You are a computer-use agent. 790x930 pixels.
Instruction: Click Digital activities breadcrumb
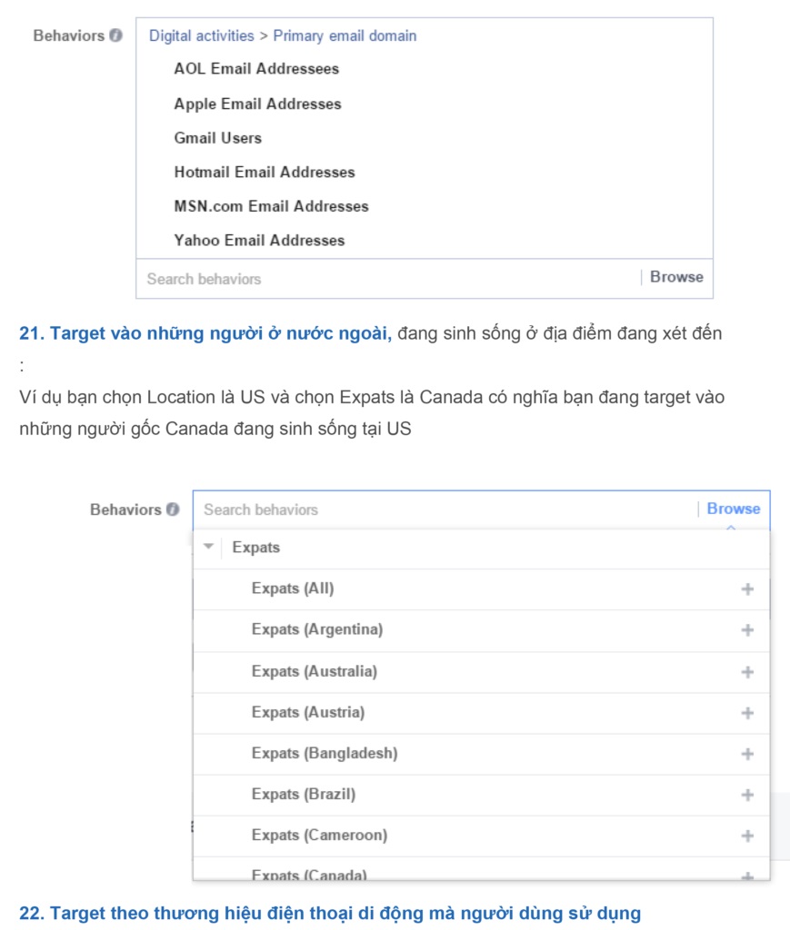coord(202,36)
